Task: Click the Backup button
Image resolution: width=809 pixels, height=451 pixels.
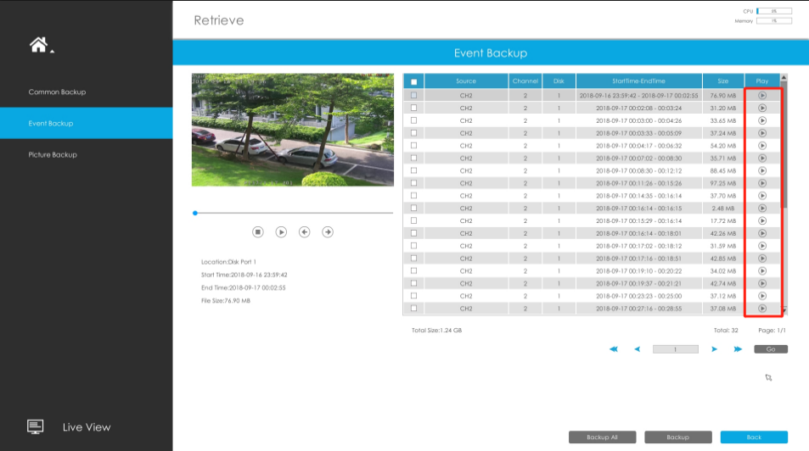Action: pyautogui.click(x=678, y=437)
